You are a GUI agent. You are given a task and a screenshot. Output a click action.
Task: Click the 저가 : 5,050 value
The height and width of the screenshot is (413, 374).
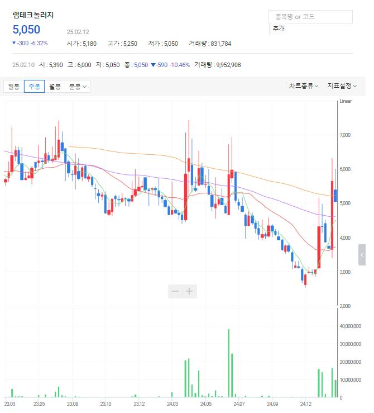tap(163, 44)
